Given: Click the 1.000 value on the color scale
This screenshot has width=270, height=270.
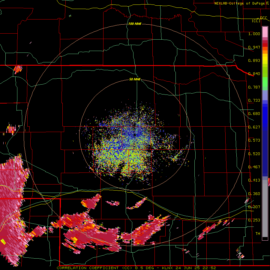Looking at the screenshot, I should (254, 34).
